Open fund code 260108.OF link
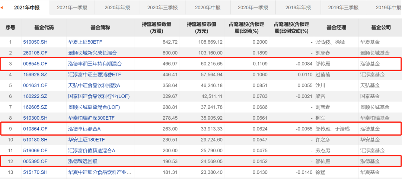The width and height of the screenshot is (402, 179). pyautogui.click(x=36, y=53)
